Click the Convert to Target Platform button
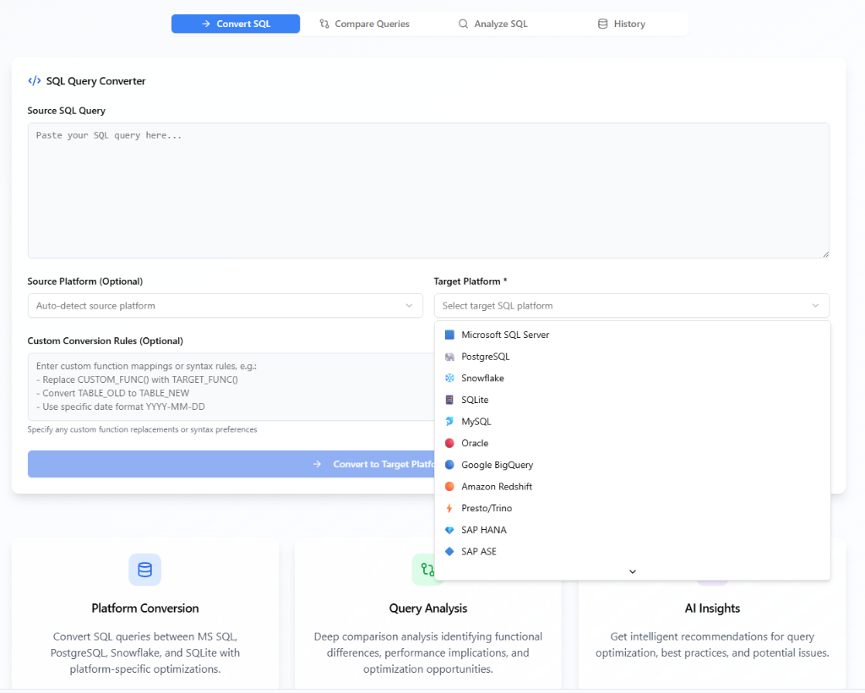 [231, 464]
